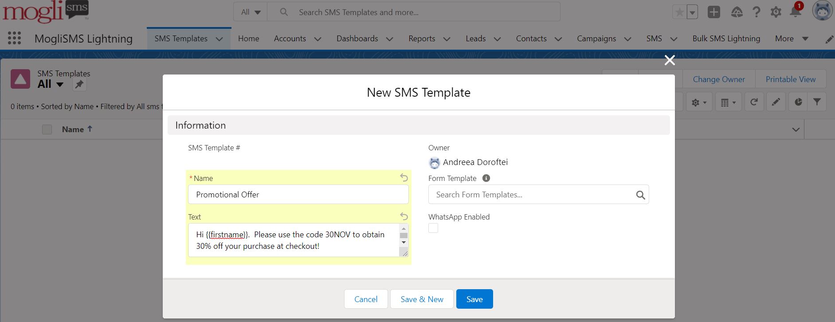Click the Save & New button

click(422, 299)
